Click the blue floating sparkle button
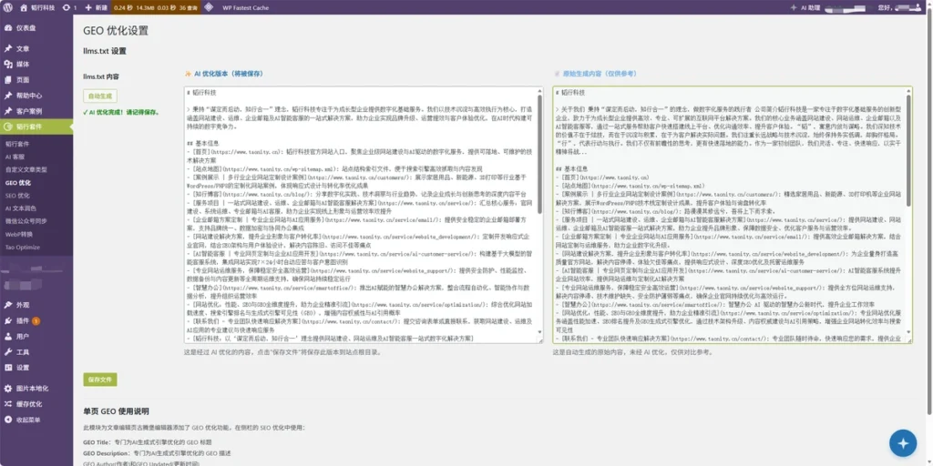 (903, 443)
